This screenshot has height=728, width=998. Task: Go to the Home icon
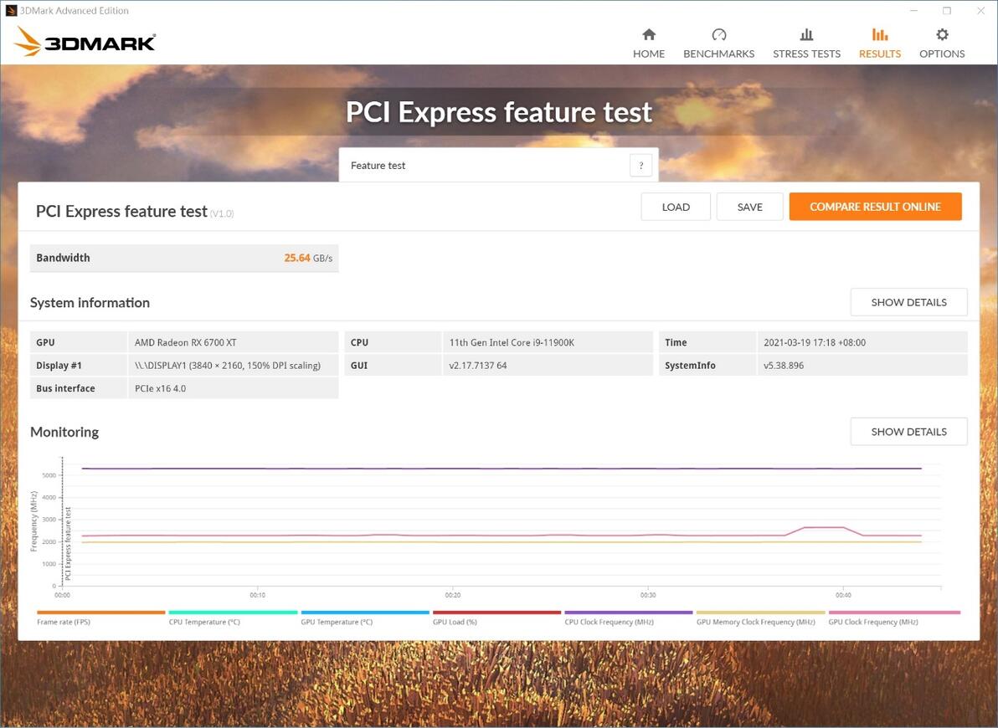[649, 34]
